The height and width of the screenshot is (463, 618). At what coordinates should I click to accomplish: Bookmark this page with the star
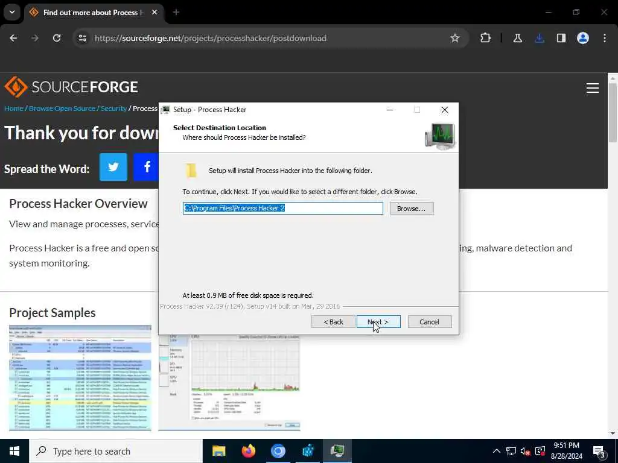[455, 38]
